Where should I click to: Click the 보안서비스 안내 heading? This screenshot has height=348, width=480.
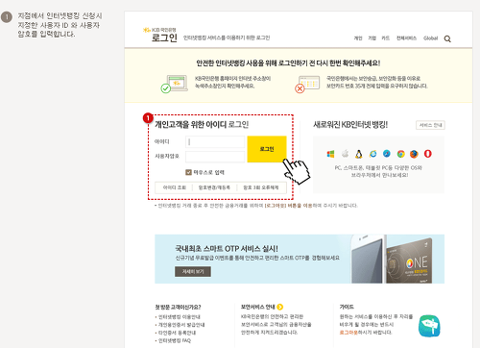[258, 307]
